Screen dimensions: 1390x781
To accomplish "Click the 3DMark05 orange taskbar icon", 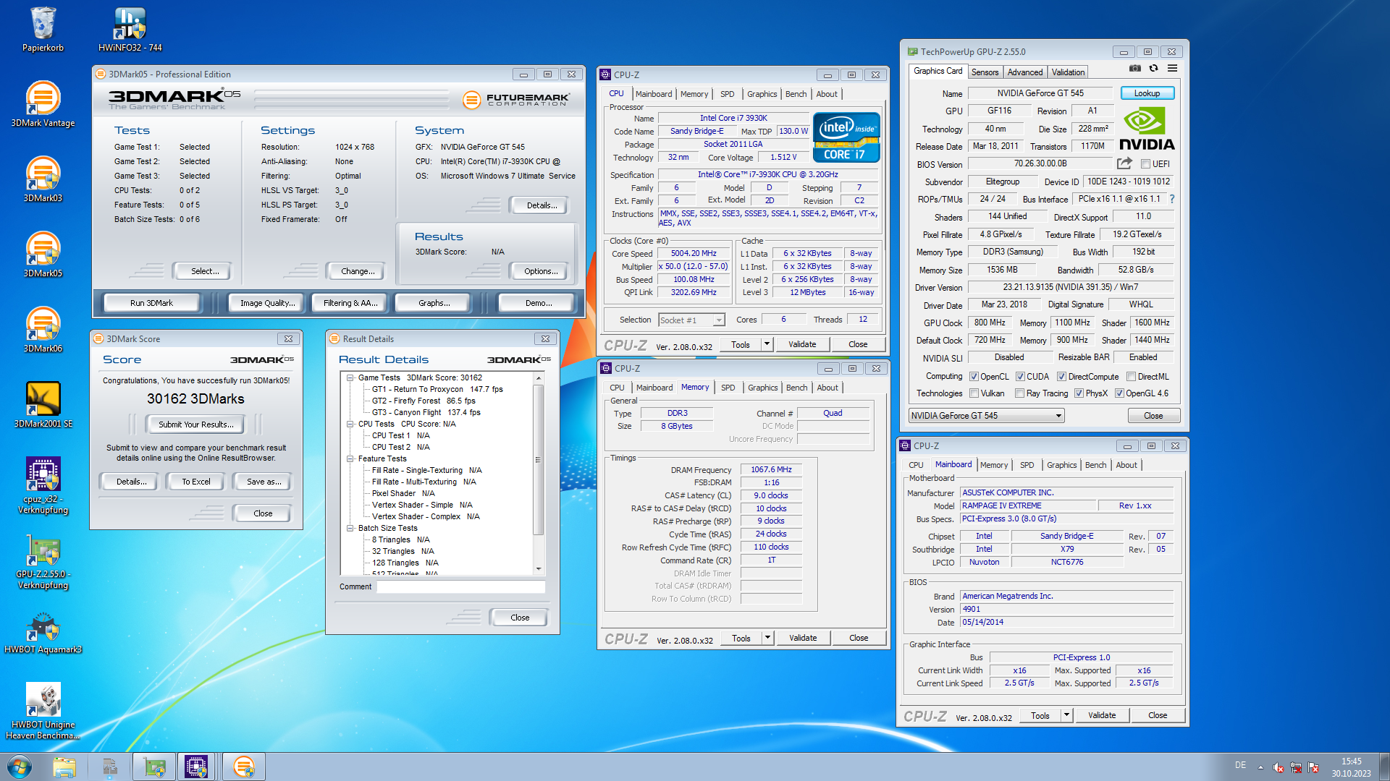I will click(244, 767).
